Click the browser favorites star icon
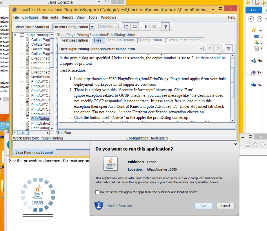 click(255, 145)
